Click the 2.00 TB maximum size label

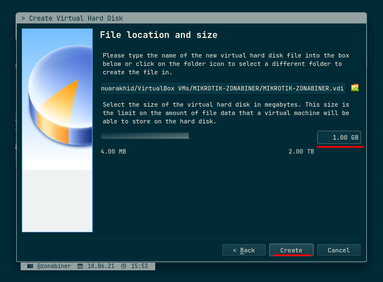tap(301, 151)
